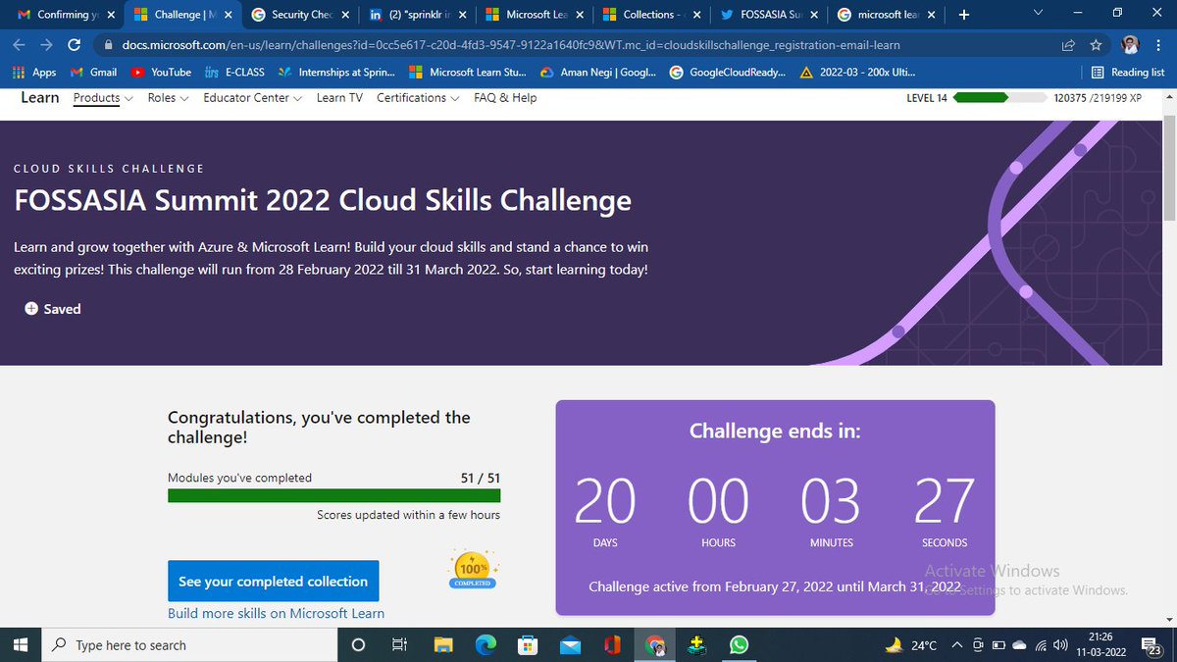This screenshot has height=662, width=1177.
Task: Expand the Certifications menu
Action: coord(418,98)
